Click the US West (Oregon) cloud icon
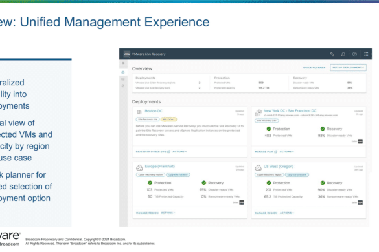The width and height of the screenshot is (379, 252). [258, 167]
